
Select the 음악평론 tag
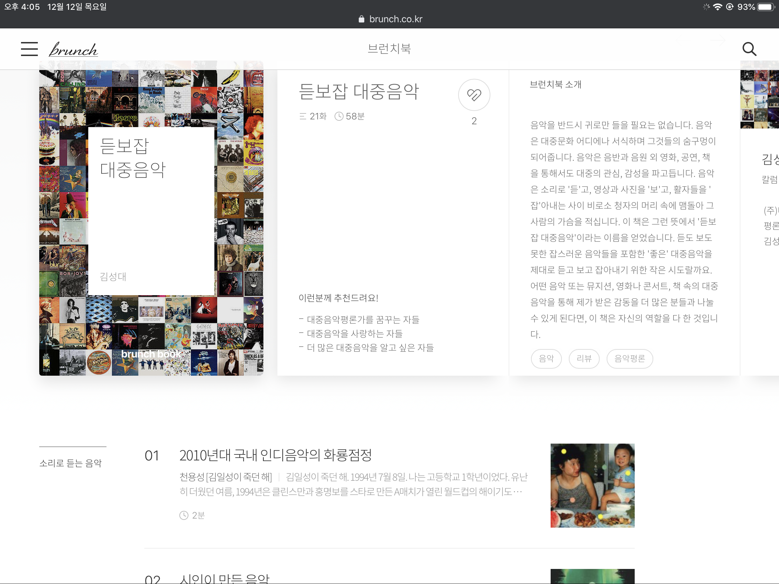(x=629, y=359)
